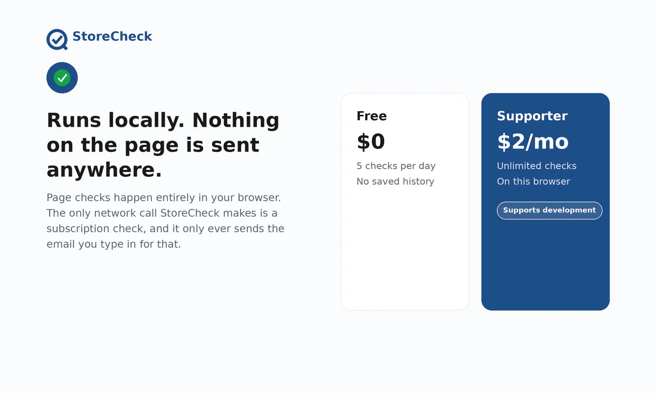The height and width of the screenshot is (393, 656).
Task: Select the Free plan card
Action: (x=405, y=202)
